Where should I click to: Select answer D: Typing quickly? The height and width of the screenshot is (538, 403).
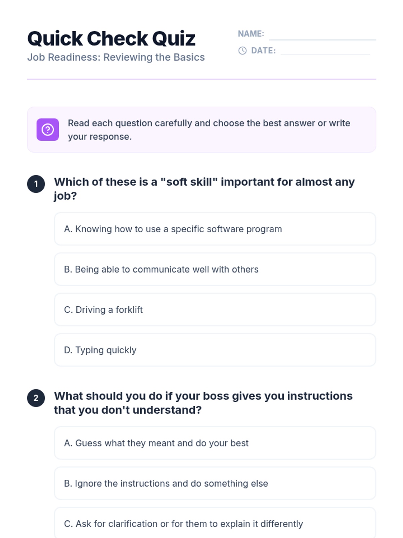tap(215, 350)
